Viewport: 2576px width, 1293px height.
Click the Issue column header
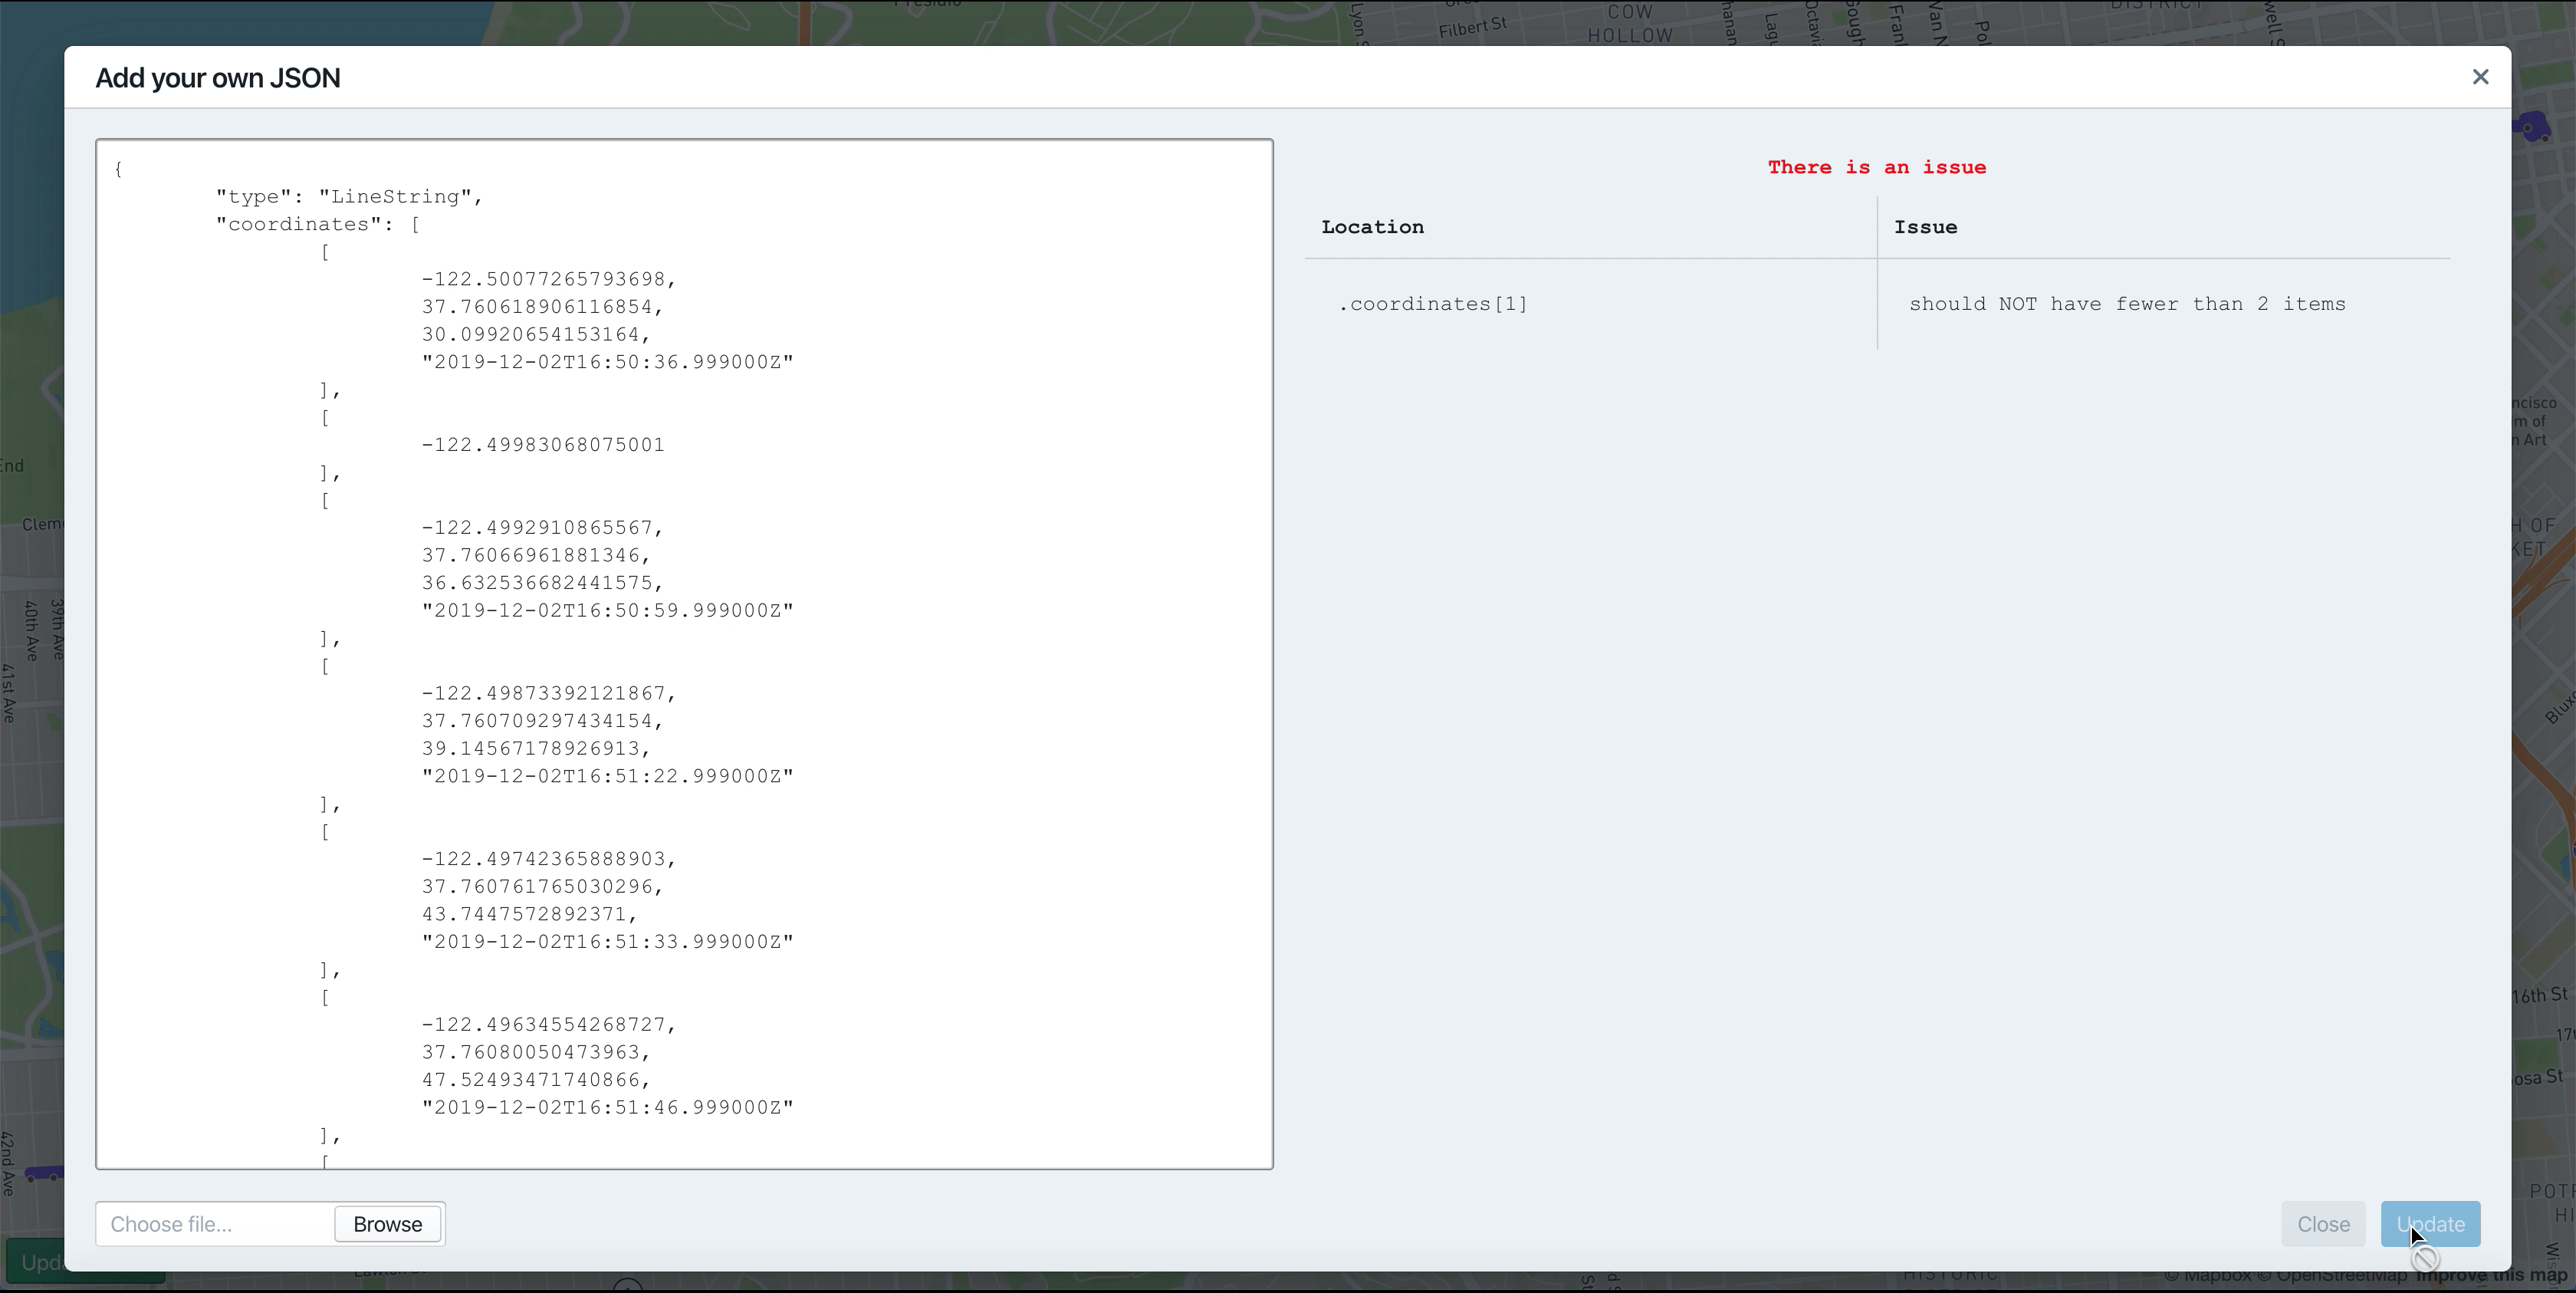pyautogui.click(x=1925, y=227)
